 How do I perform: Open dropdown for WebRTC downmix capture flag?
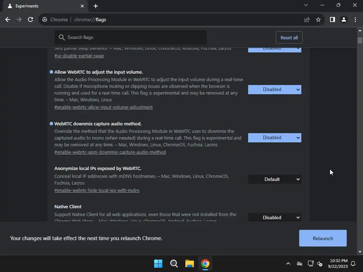[275, 138]
